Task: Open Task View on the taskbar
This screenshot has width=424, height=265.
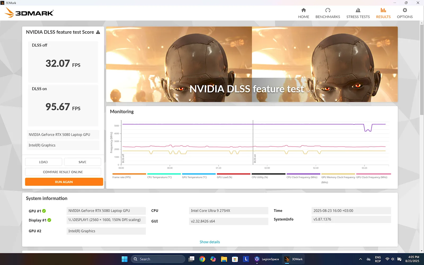Action: tap(191, 259)
